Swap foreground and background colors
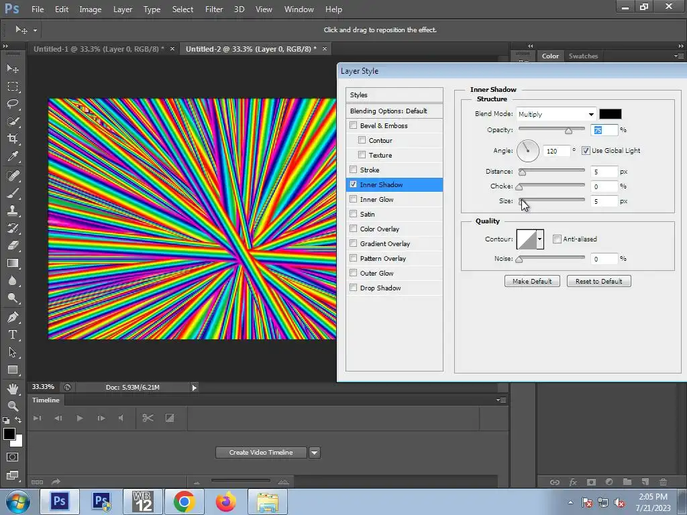 [18, 420]
